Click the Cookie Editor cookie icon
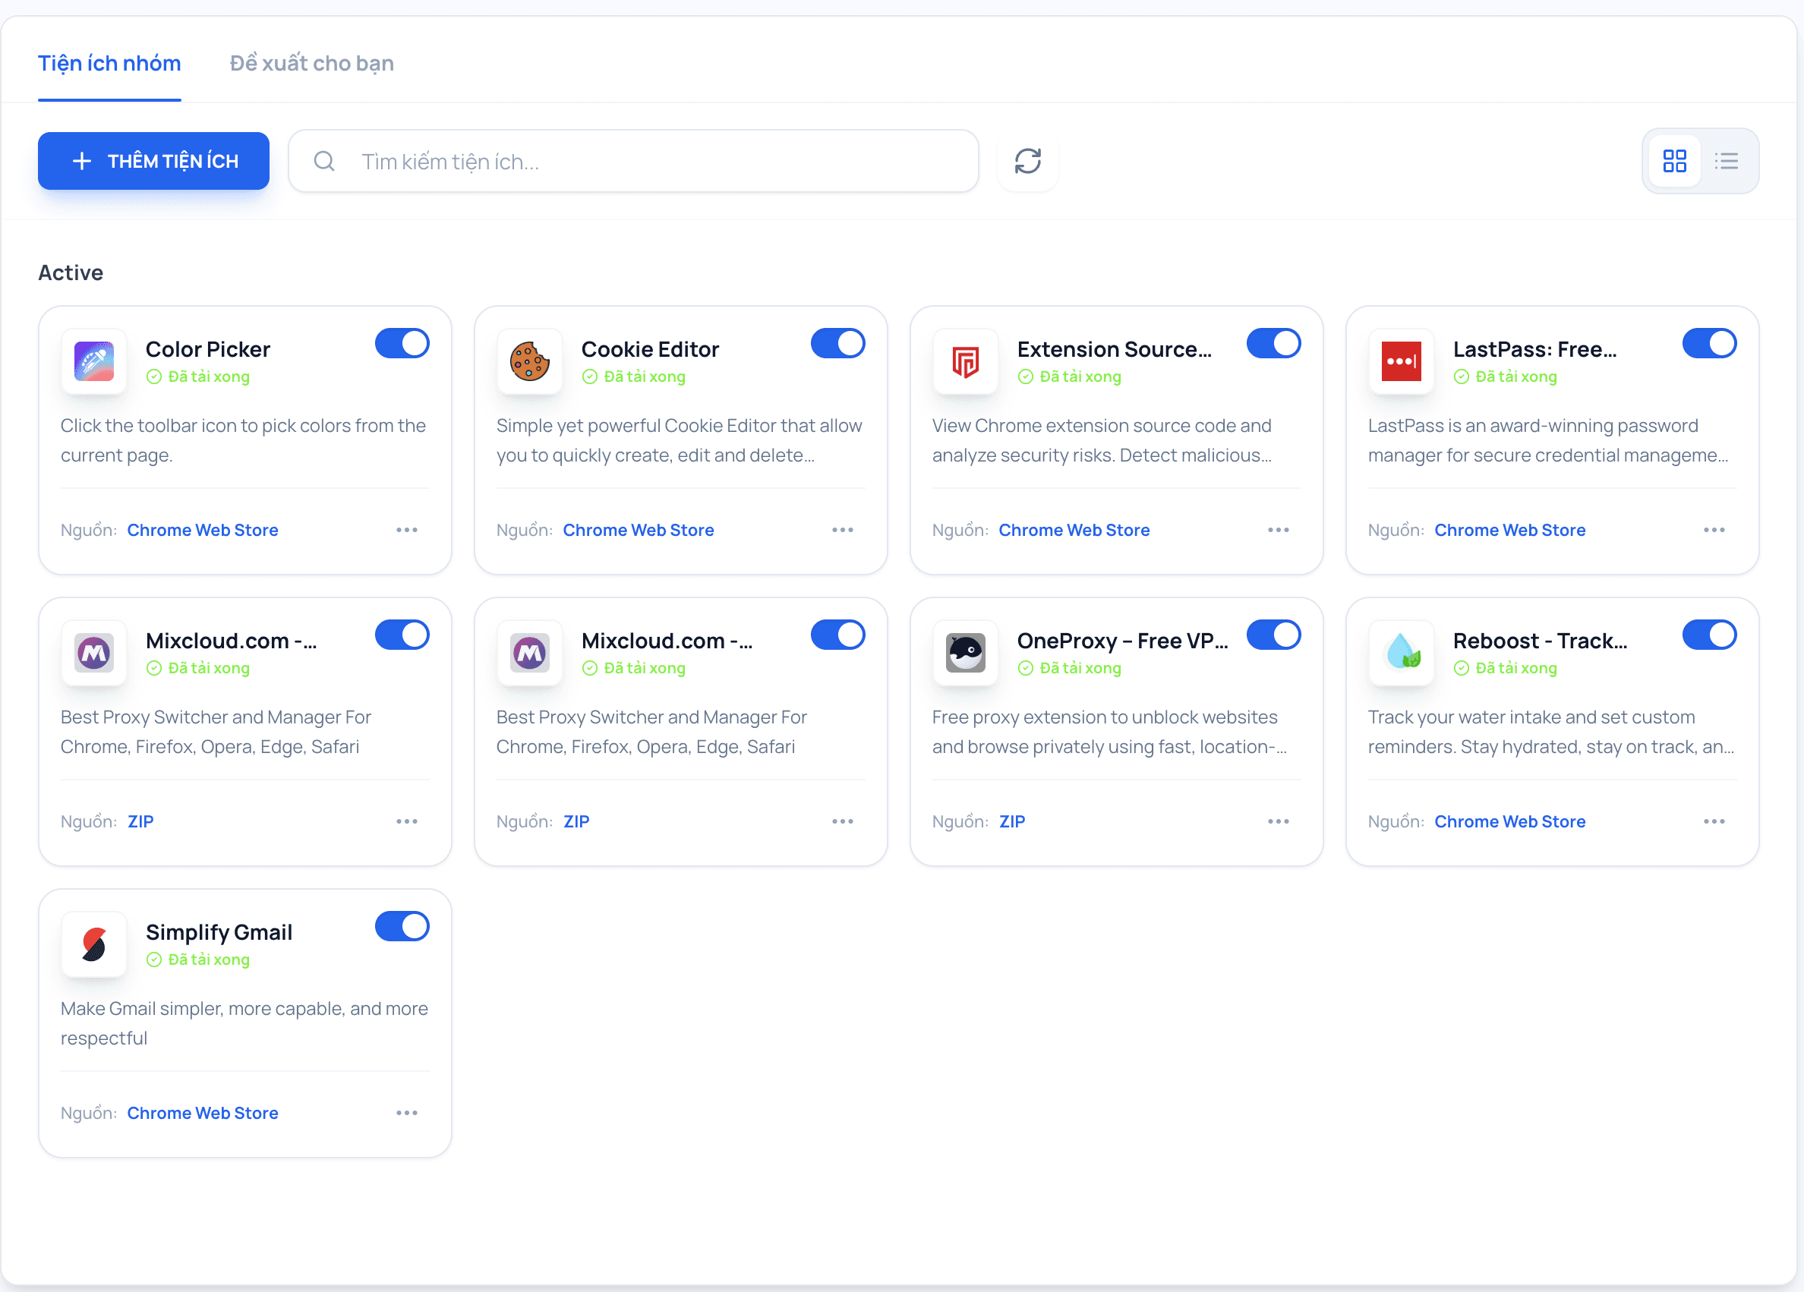This screenshot has width=1804, height=1292. (530, 361)
